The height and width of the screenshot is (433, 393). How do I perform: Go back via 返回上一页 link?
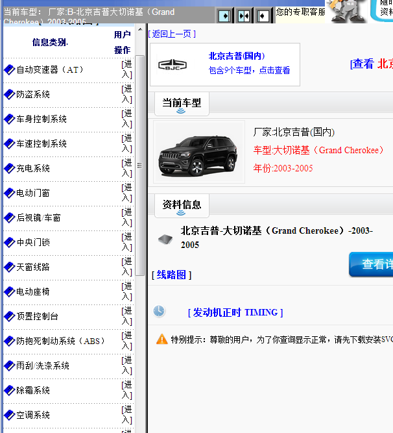[x=172, y=34]
